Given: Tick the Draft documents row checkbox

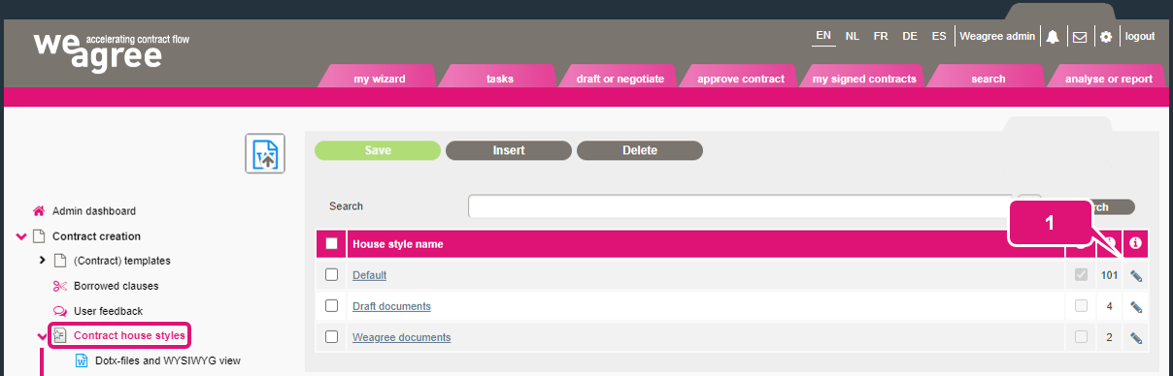Looking at the screenshot, I should tap(332, 306).
